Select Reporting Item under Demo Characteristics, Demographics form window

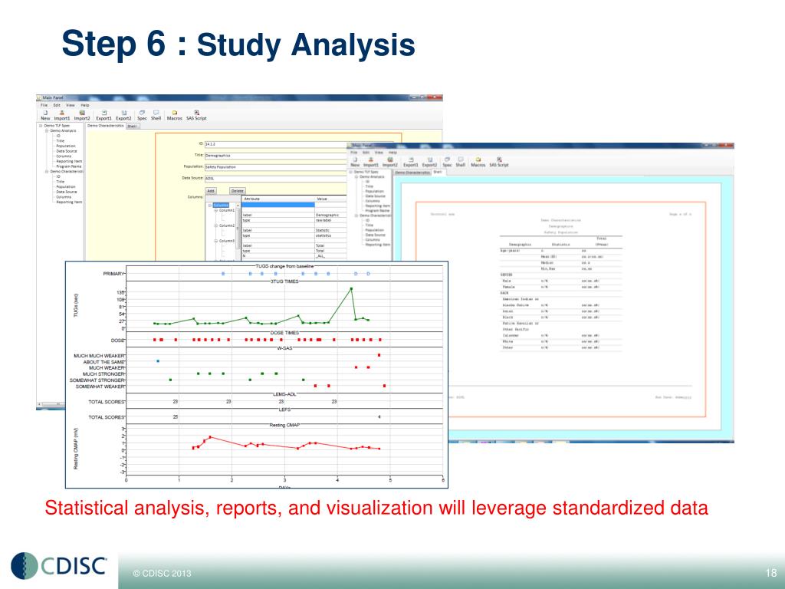pyautogui.click(x=69, y=202)
